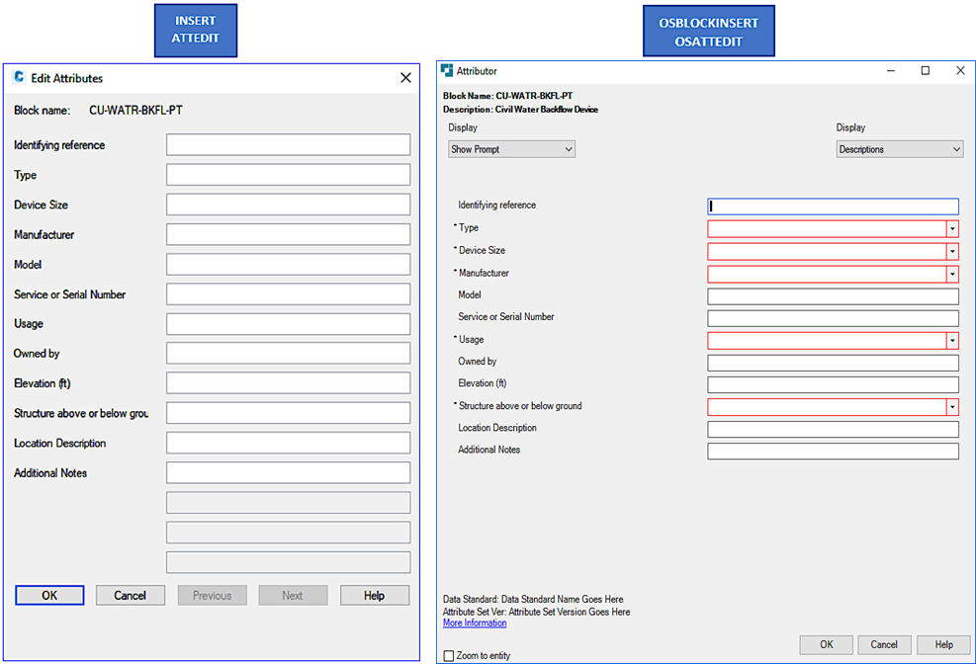976x664 pixels.
Task: Click Service or Serial Number field in Attributor
Action: (x=833, y=318)
